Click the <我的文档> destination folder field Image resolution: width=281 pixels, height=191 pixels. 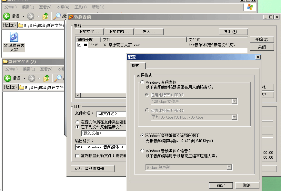click(x=104, y=133)
